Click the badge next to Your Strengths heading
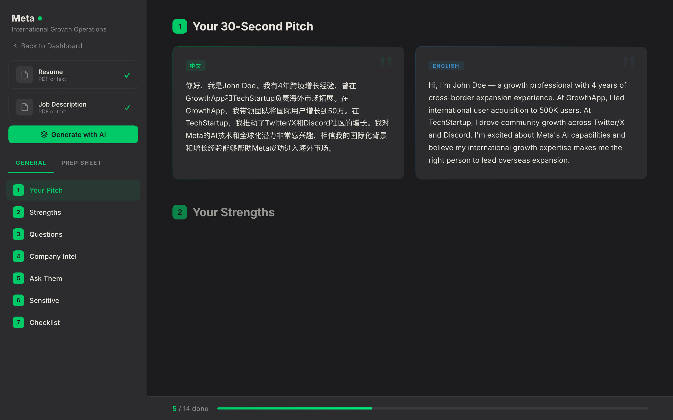 (x=180, y=212)
